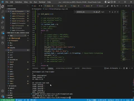Open the Explorer Views and More Actions ellipsis
134x101 pixels.
coord(28,6)
